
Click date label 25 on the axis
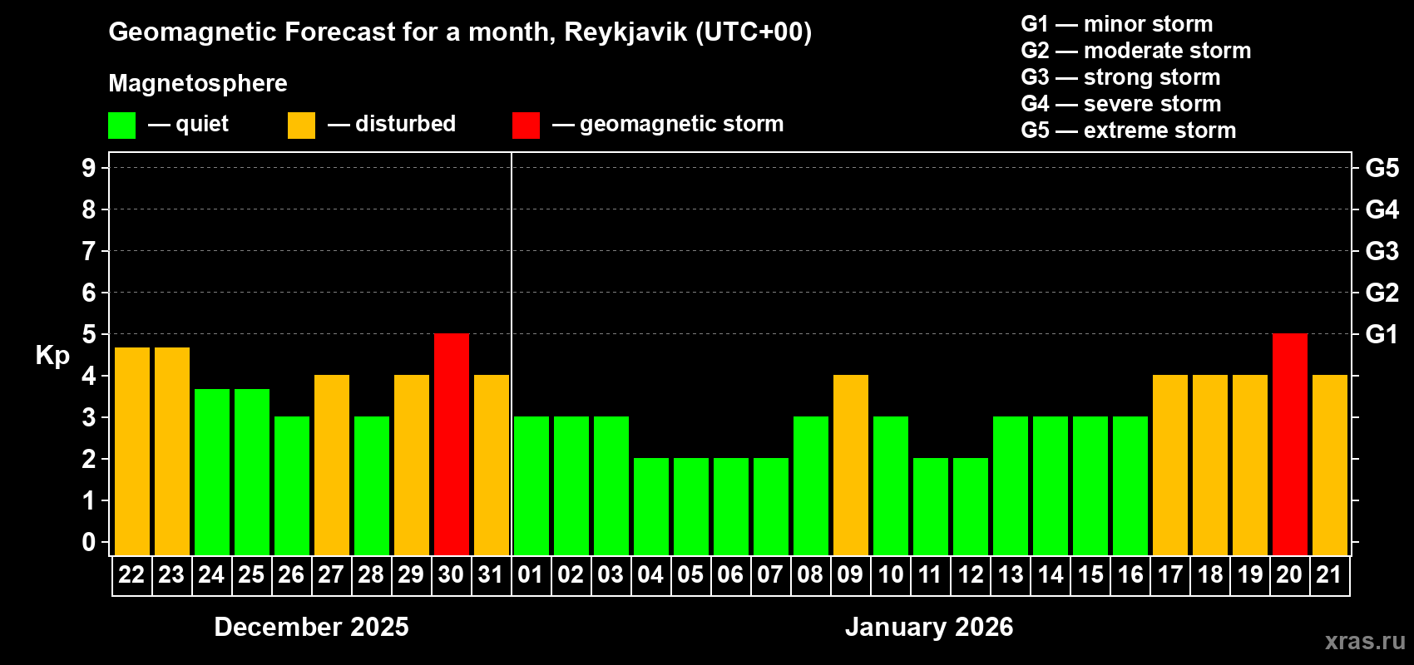click(x=251, y=575)
